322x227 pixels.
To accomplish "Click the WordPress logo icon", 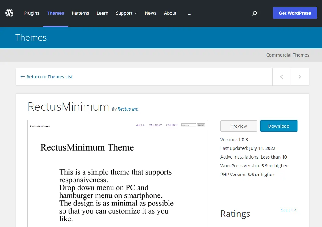I will point(9,13).
